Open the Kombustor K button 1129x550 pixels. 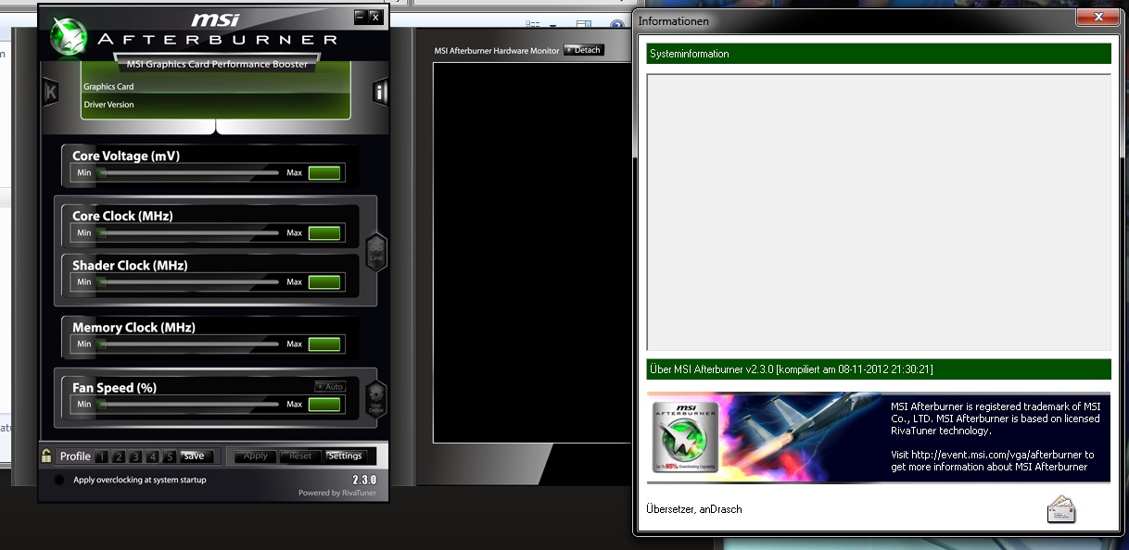point(50,92)
